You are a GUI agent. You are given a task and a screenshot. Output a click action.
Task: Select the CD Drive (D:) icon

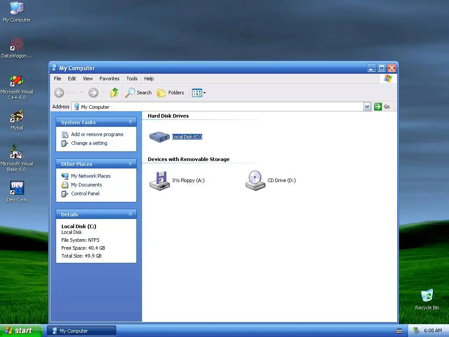coord(255,180)
